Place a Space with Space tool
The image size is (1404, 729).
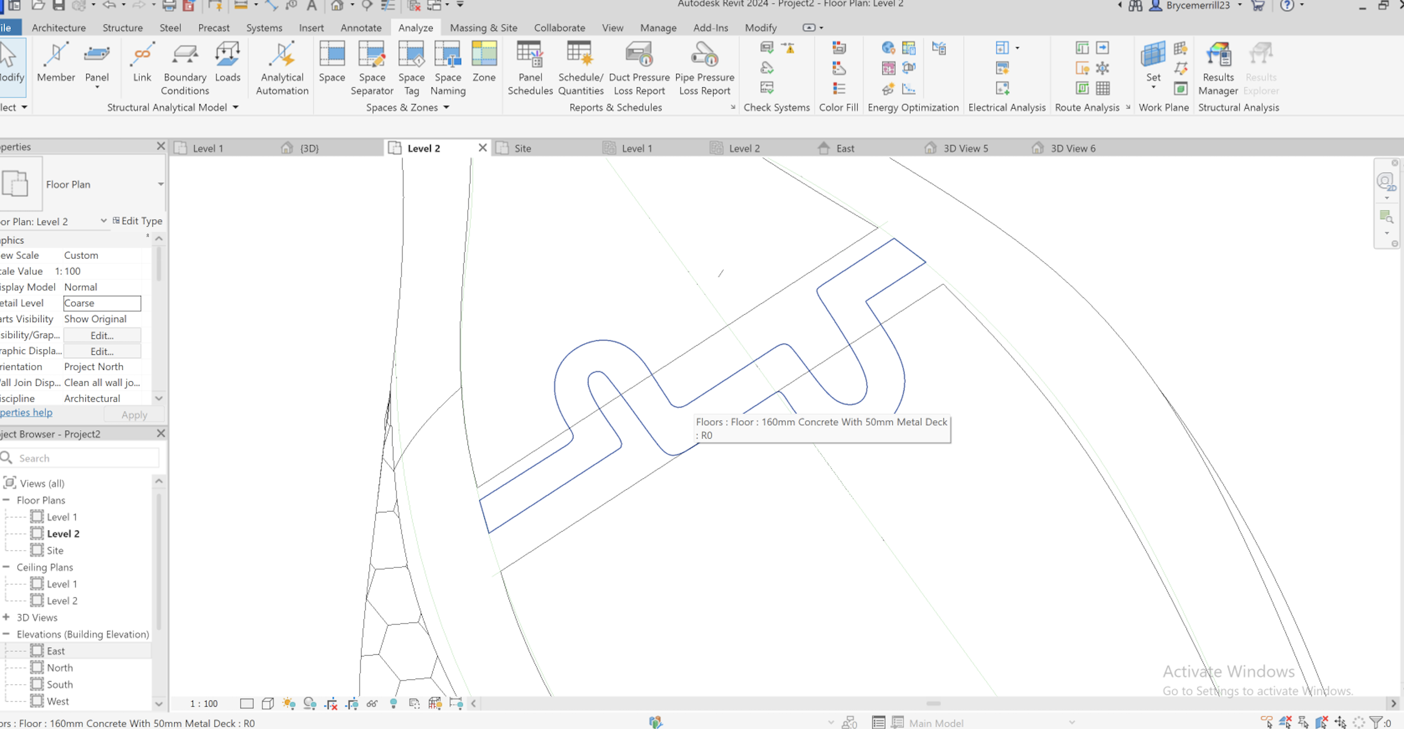point(331,63)
